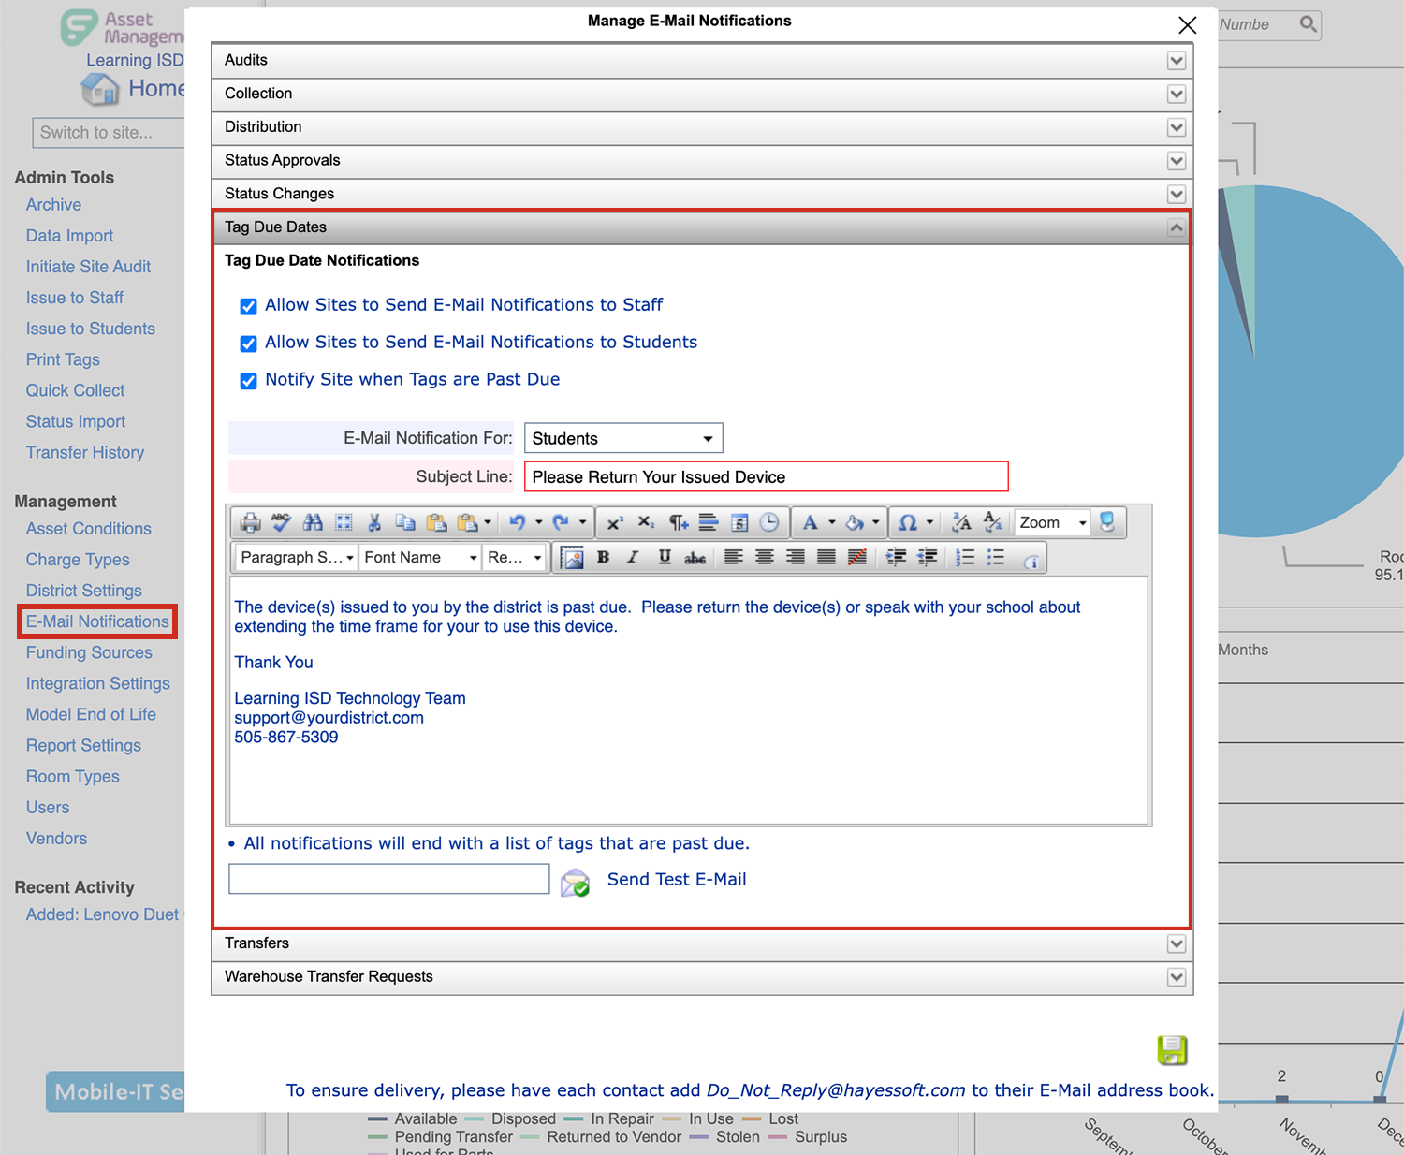The width and height of the screenshot is (1404, 1155).
Task: Open the Zoom dropdown in editor
Action: [1053, 522]
